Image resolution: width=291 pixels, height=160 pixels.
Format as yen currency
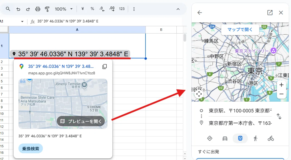[x=83, y=9]
